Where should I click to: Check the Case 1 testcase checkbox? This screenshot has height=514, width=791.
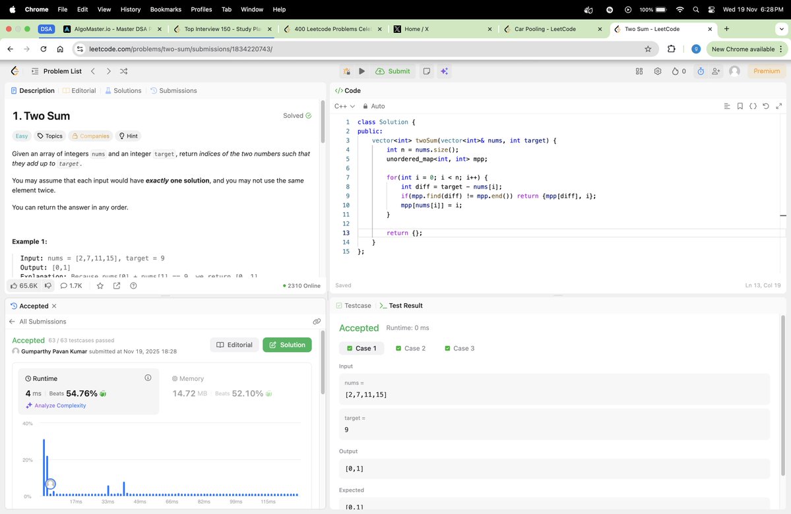point(349,348)
